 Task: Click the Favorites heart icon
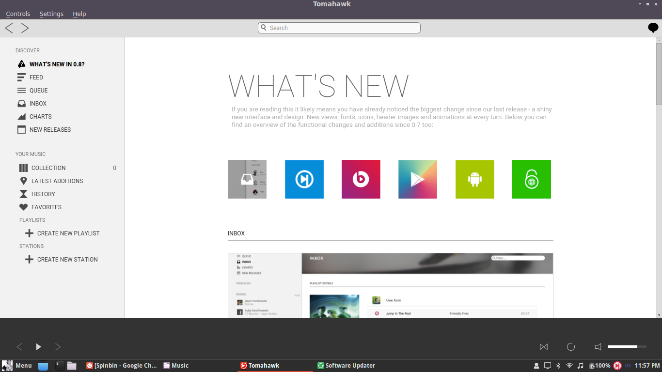(23, 207)
